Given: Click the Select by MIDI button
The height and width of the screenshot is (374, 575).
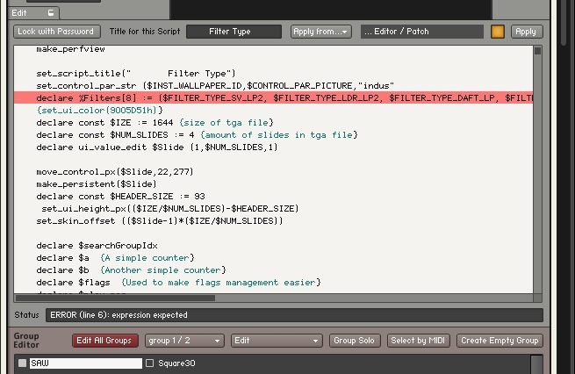Looking at the screenshot, I should click(418, 341).
